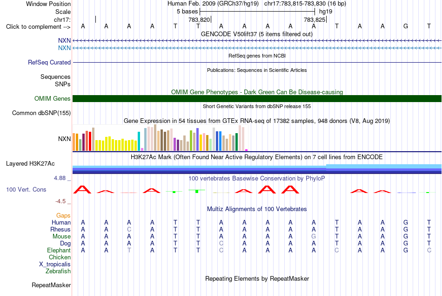442x296 pixels.
Task: Select the Human species label
Action: [x=61, y=222]
